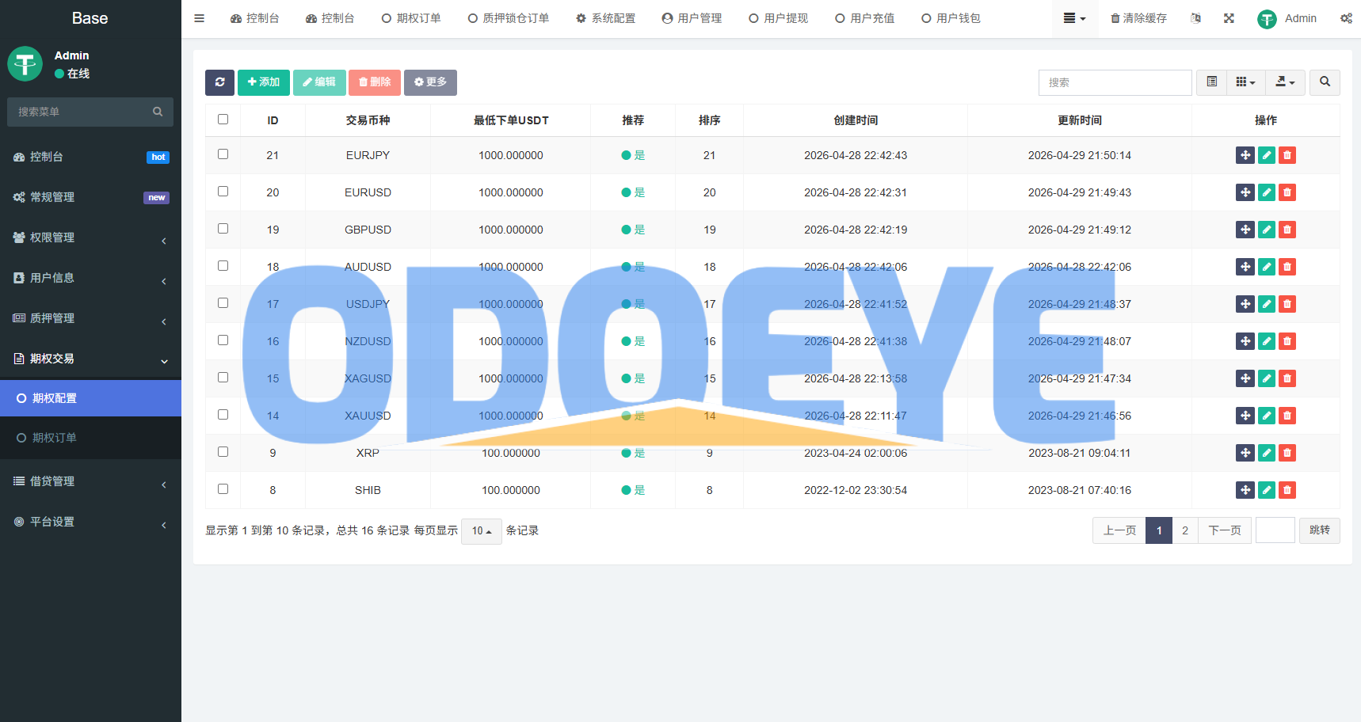Open the records-per-page 10 dropdown
The height and width of the screenshot is (722, 1361).
click(482, 531)
